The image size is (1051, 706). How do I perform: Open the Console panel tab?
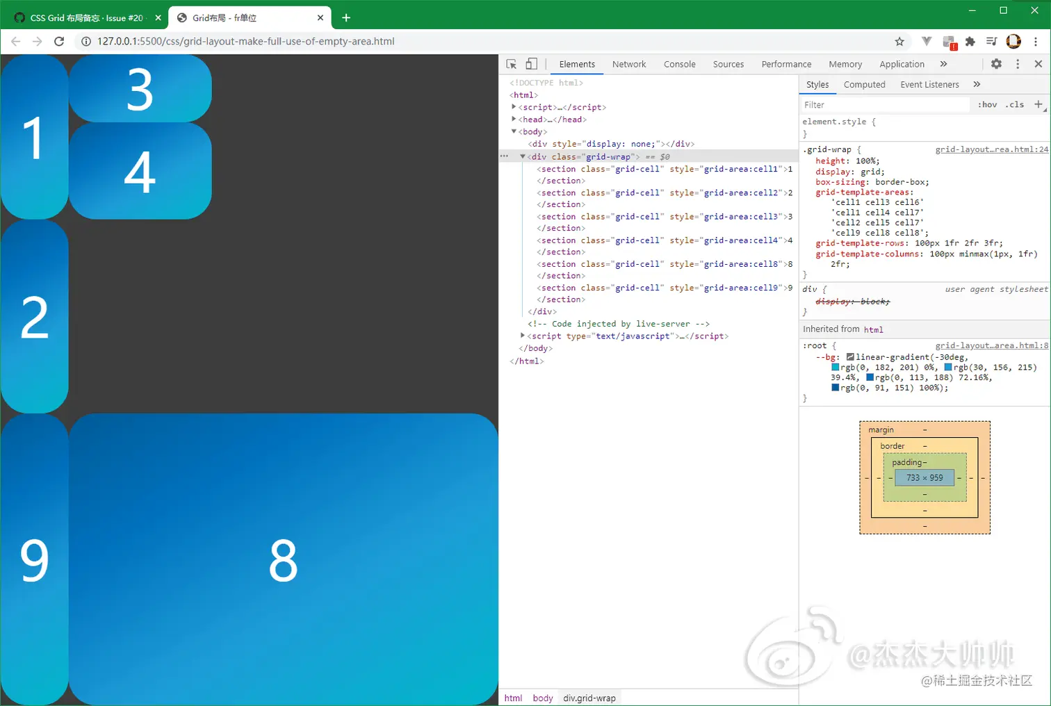click(x=679, y=64)
